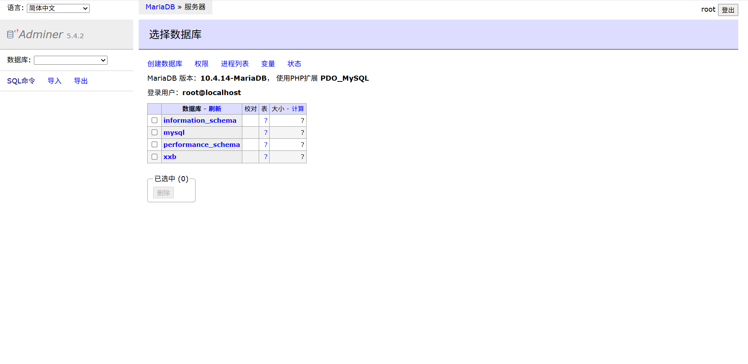
Task: Go to 创建数据库 page
Action: tap(165, 64)
